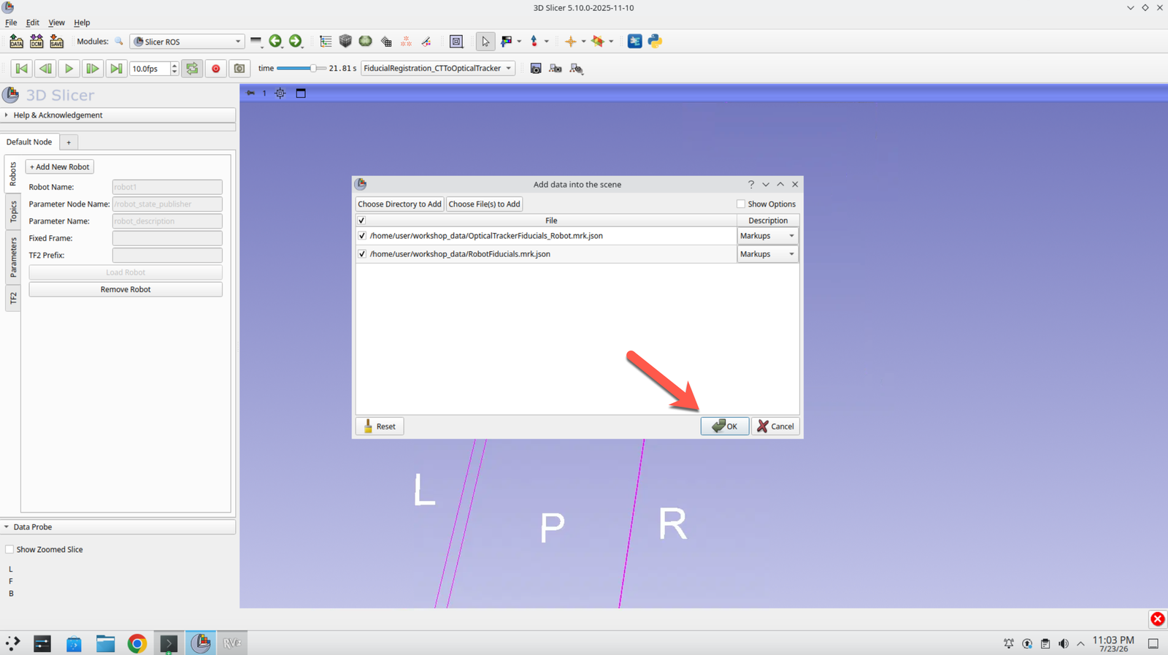Open the view layout selector icon
The height and width of the screenshot is (655, 1168).
[456, 42]
